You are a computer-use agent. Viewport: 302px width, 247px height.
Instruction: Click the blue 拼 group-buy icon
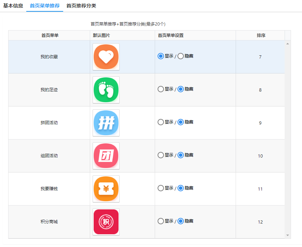106,123
